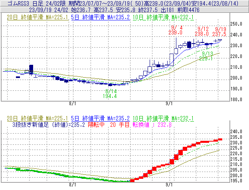Click the magenta 転換値 : 232.8 label
The width and height of the screenshot is (249, 190).
pyautogui.click(x=152, y=124)
